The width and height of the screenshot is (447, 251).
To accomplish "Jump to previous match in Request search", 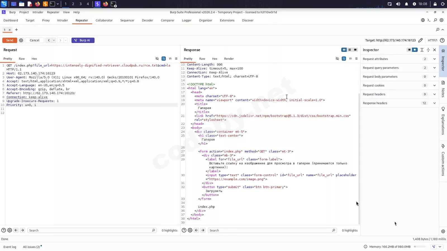I will [x=16, y=230].
